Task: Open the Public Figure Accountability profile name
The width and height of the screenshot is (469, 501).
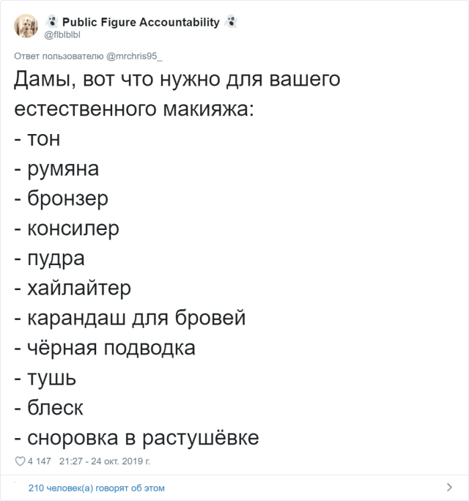Action: coord(141,22)
